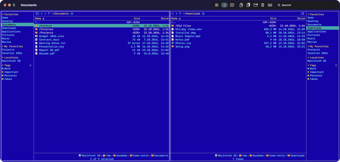Image resolution: width=340 pixels, height=162 pixels.
Task: Select the /Projects folder in Documents pane
Action: pos(101,33)
